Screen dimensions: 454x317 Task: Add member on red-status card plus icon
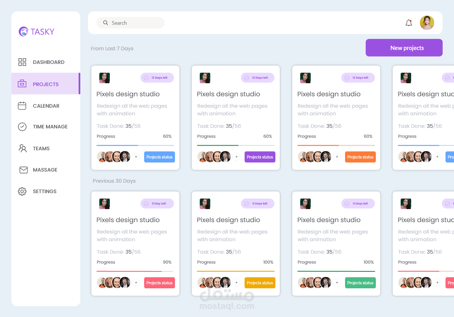[136, 283]
